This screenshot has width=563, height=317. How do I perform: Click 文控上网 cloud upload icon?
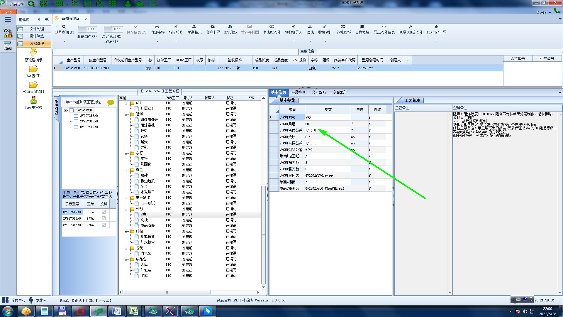[x=213, y=27]
